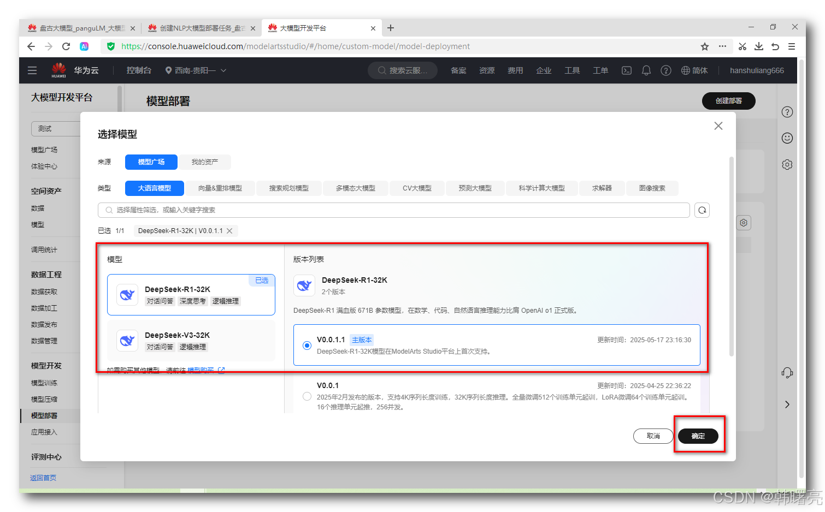Open 体验中心 in left sidebar
Image resolution: width=825 pixels, height=512 pixels.
[44, 166]
